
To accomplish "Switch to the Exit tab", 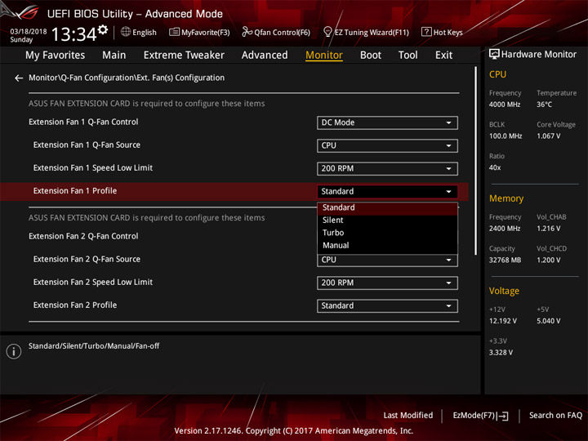I will 443,56.
